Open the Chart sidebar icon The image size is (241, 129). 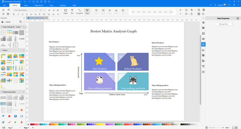tap(203, 50)
